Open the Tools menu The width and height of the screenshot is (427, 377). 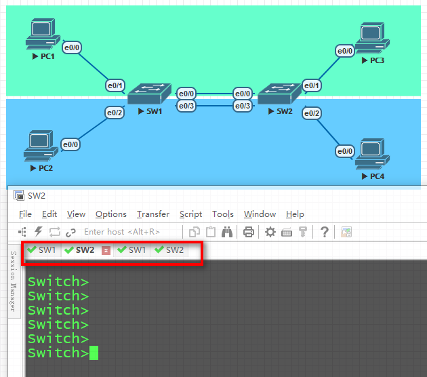223,214
